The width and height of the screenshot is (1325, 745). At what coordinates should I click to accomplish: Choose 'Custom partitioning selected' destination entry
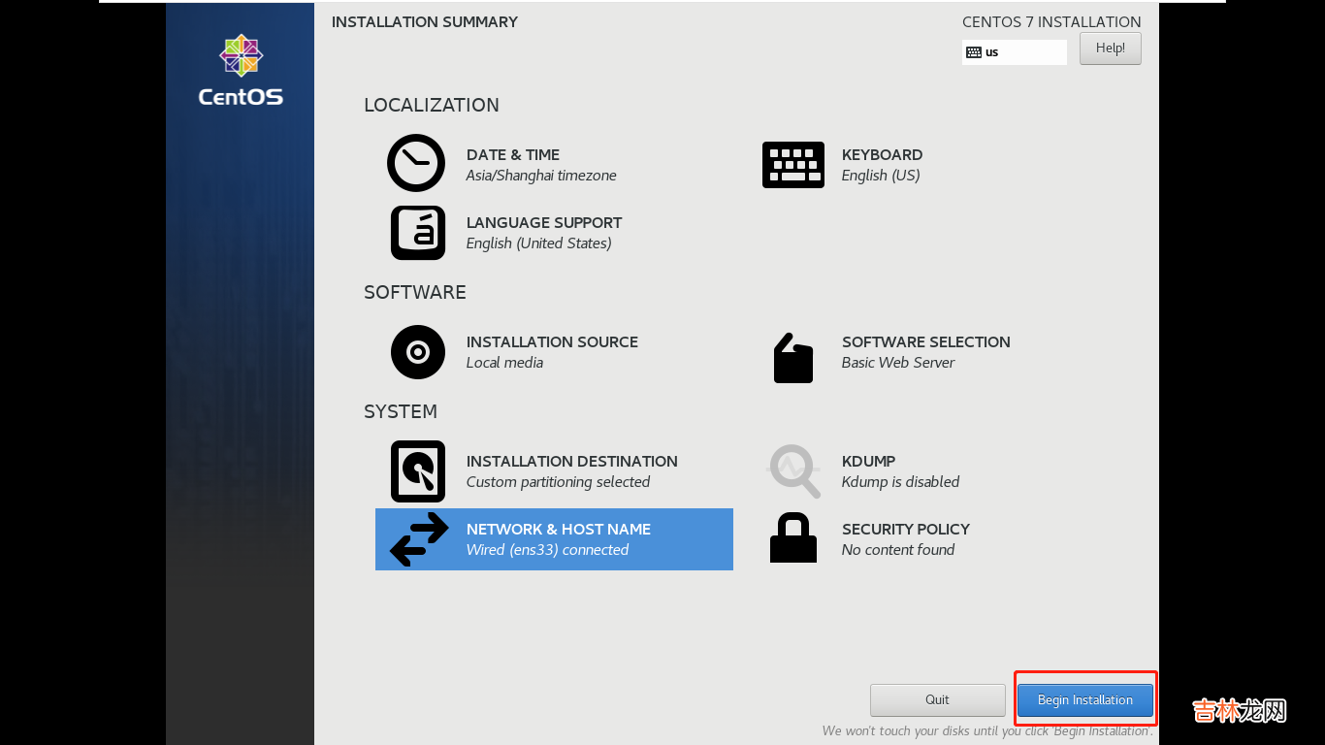558,482
